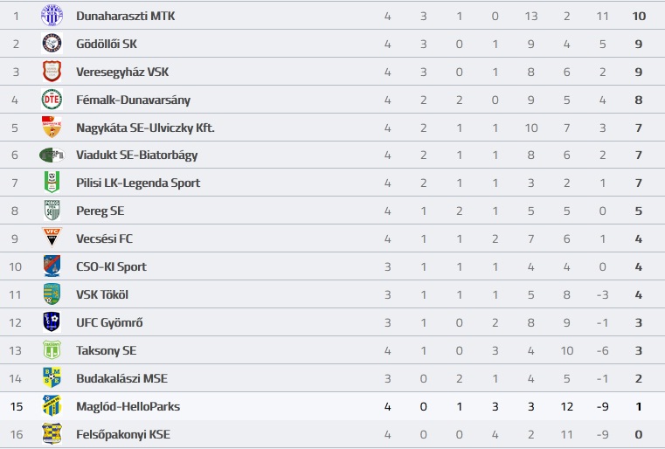
Task: Click the Budakalászi MSE BMSE badge
Action: [52, 377]
